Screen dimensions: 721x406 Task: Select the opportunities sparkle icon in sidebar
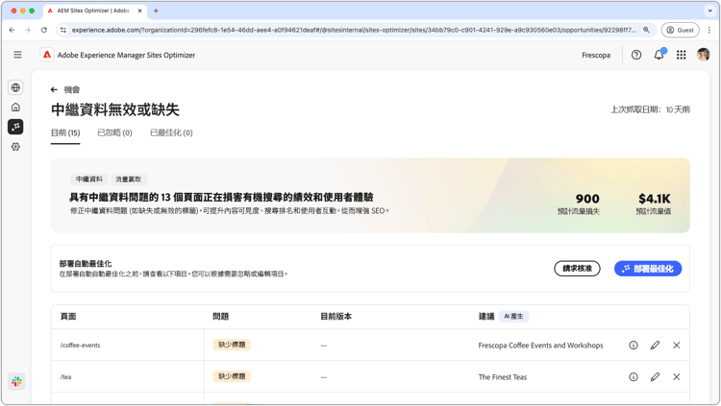click(x=15, y=127)
